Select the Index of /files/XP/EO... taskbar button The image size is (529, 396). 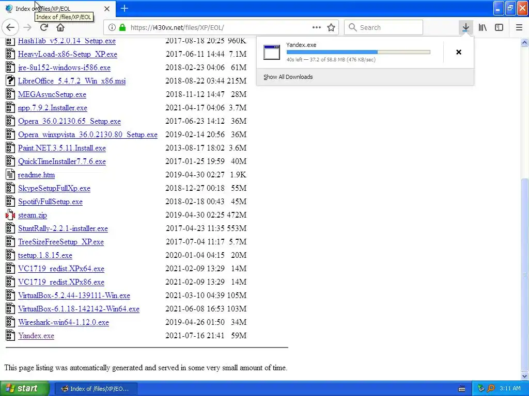pyautogui.click(x=96, y=389)
